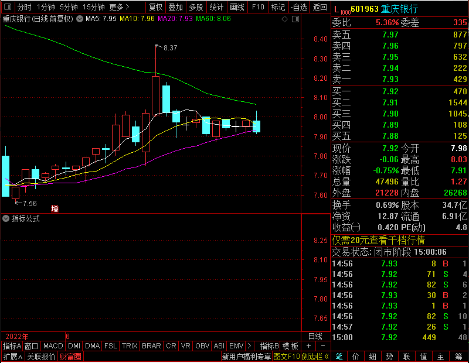The height and width of the screenshot is (363, 469).
Task: Switch to 15分钟 chart period
Action: click(94, 7)
